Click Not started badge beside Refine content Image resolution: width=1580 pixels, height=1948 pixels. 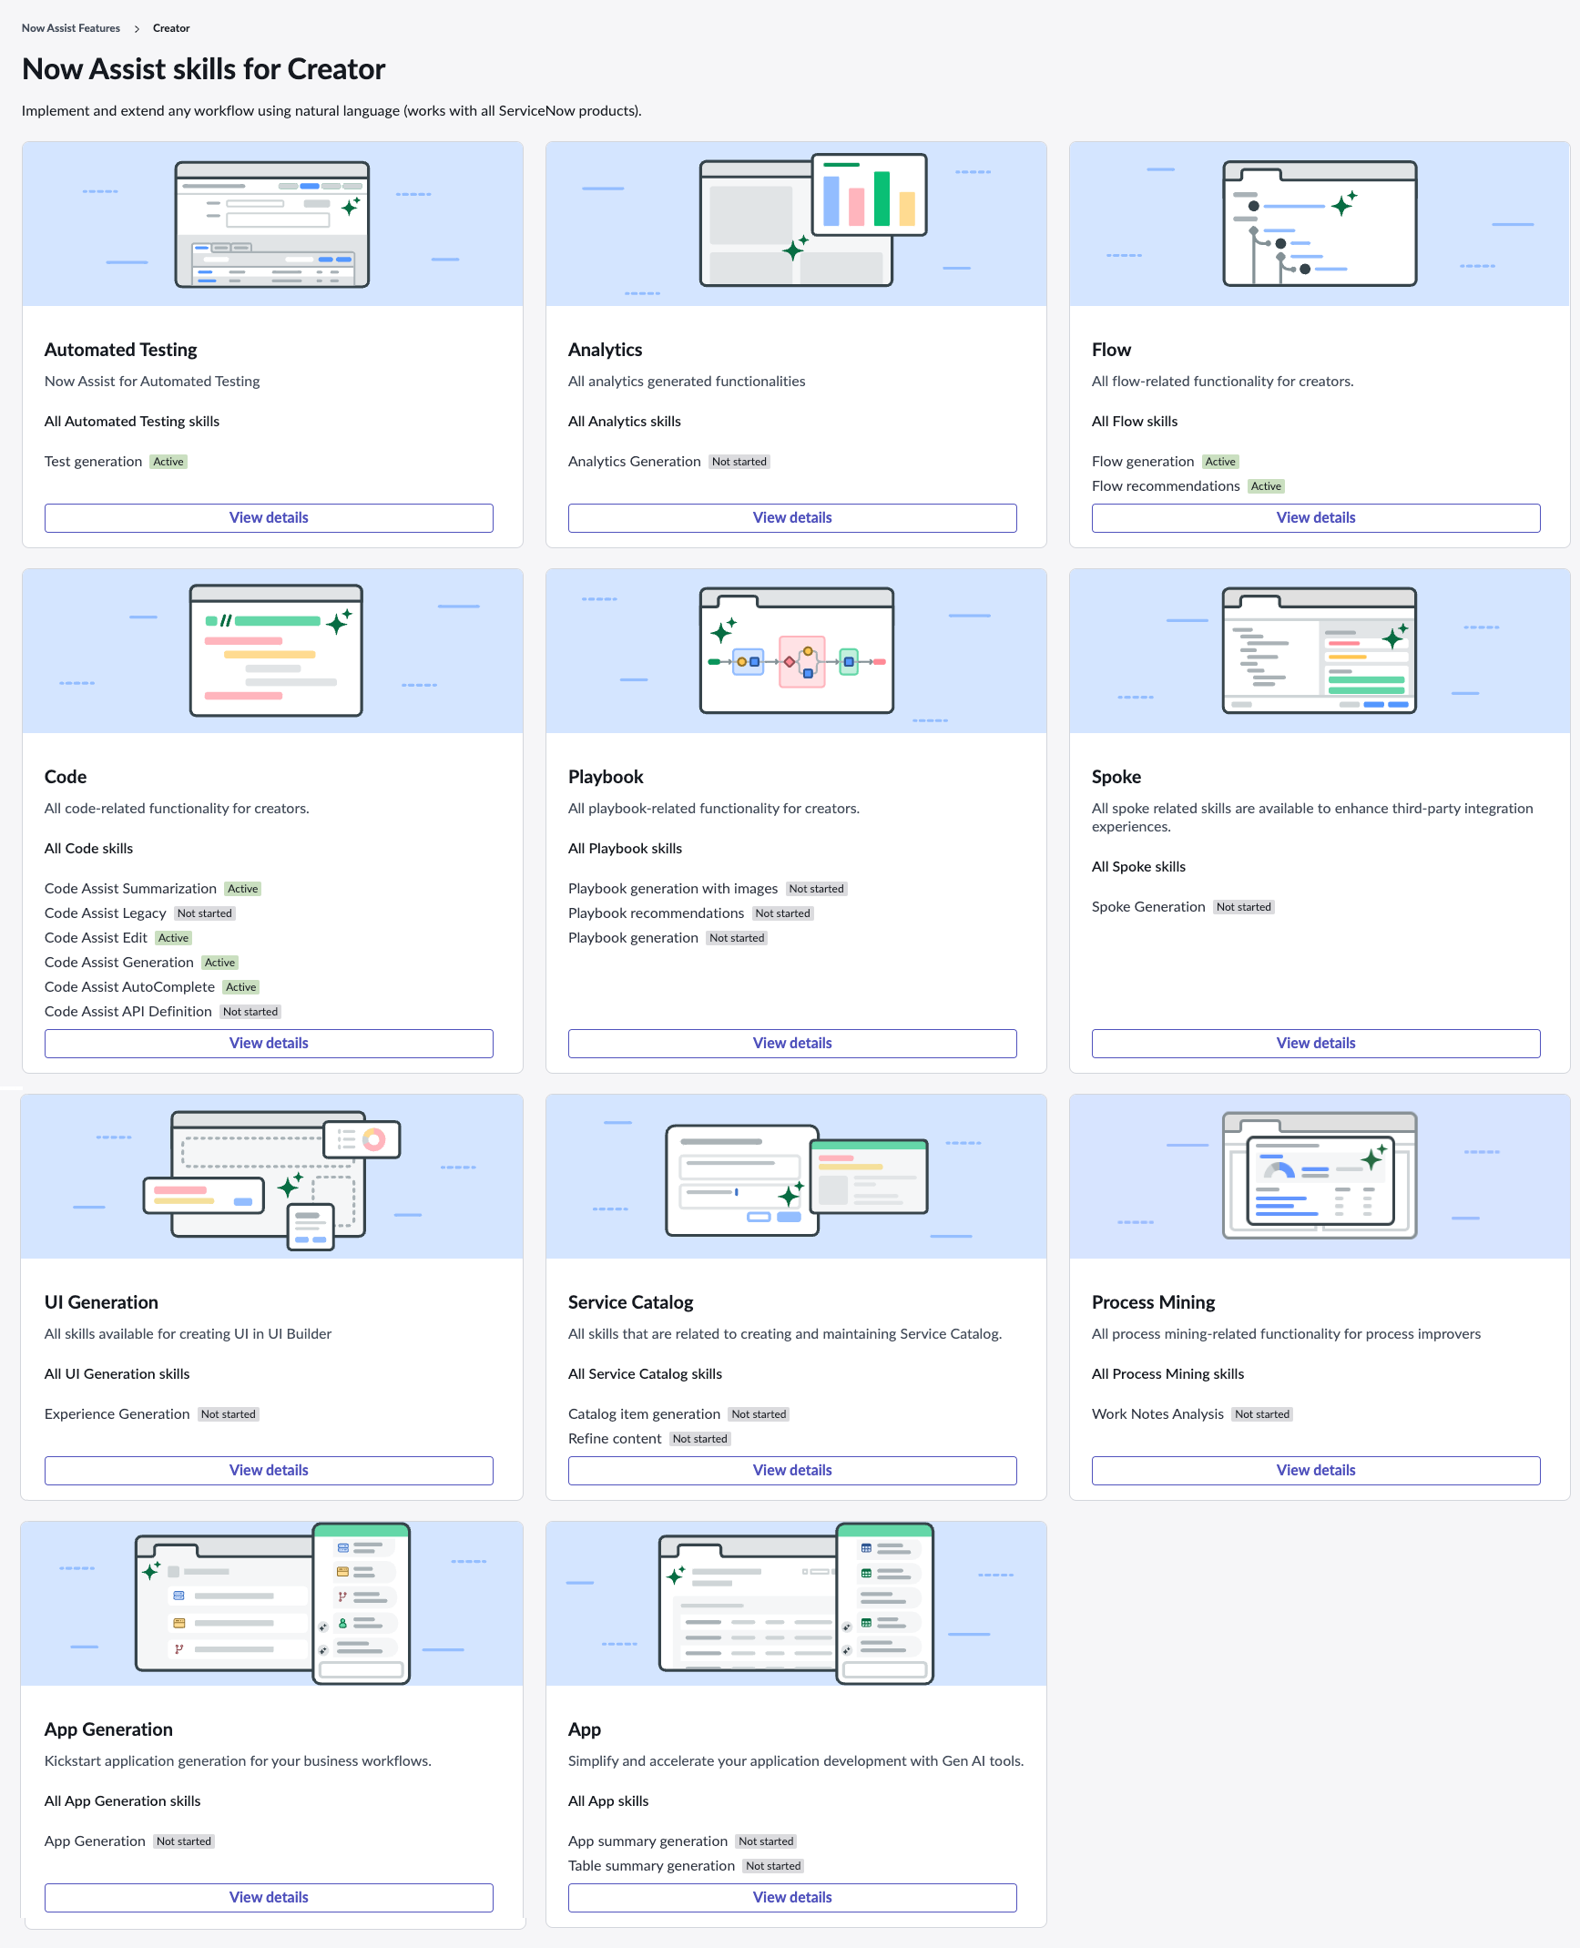pyautogui.click(x=700, y=1439)
